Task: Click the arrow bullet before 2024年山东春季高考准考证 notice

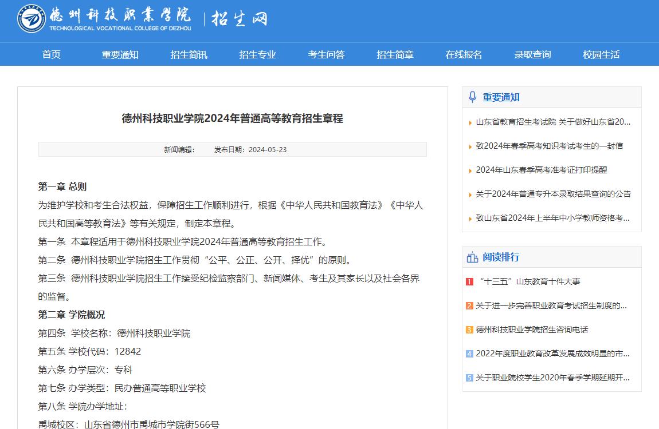Action: point(470,170)
